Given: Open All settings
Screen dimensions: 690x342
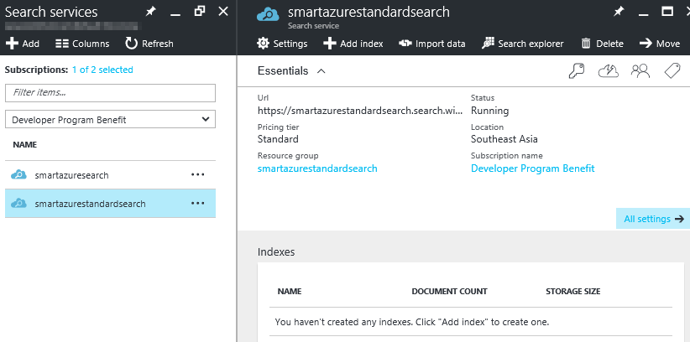Looking at the screenshot, I should pos(653,219).
